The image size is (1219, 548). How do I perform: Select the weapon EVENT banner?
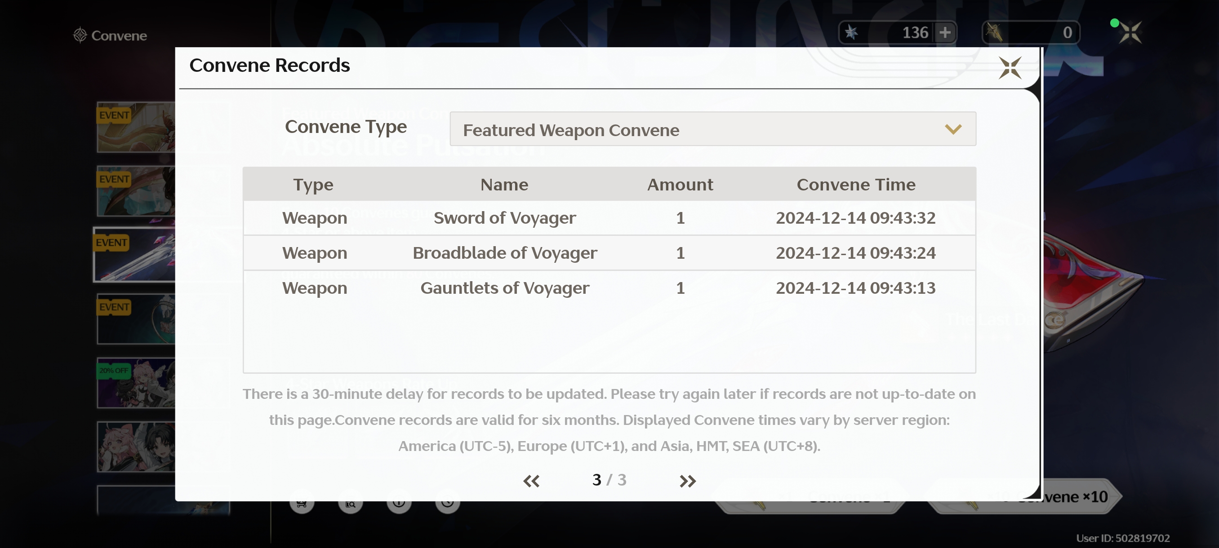click(x=134, y=254)
